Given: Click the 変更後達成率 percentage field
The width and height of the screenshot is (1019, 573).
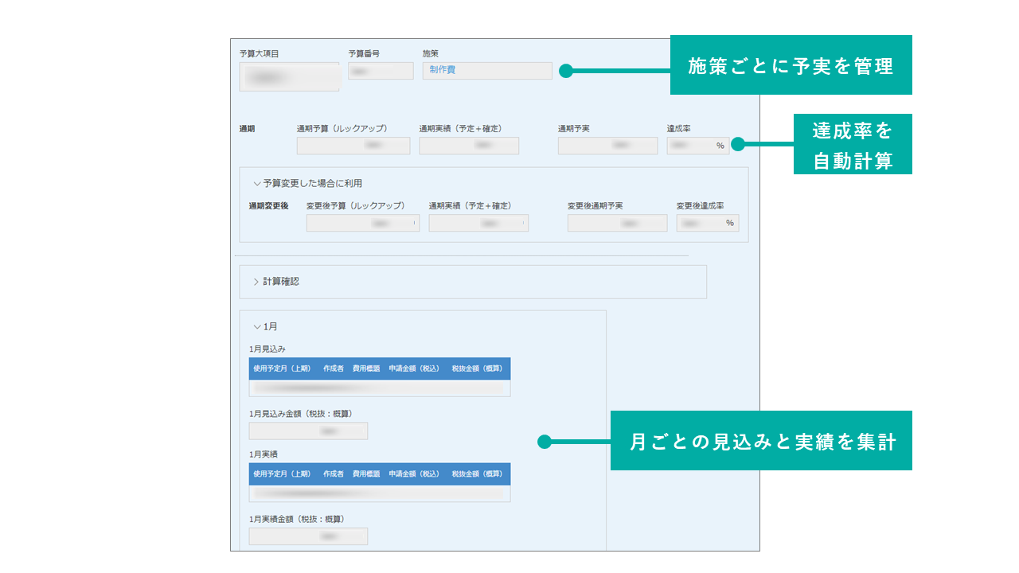Looking at the screenshot, I should pyautogui.click(x=708, y=224).
